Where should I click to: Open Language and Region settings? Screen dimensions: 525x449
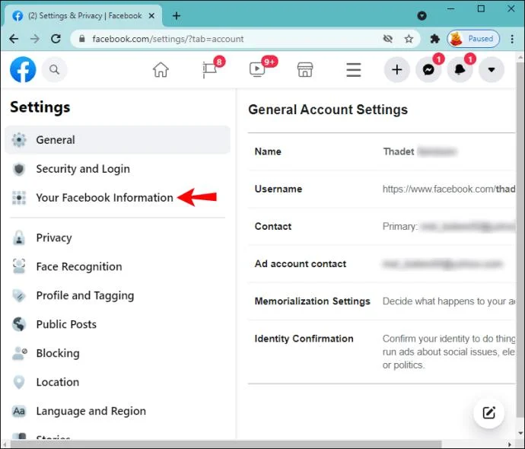[x=117, y=411]
